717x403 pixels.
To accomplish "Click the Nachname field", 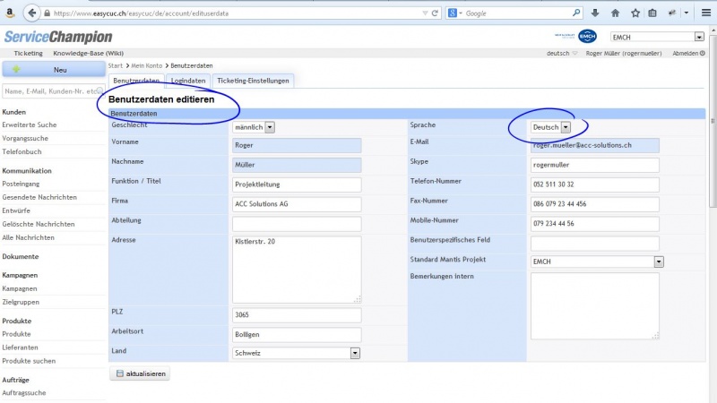I will [x=297, y=165].
